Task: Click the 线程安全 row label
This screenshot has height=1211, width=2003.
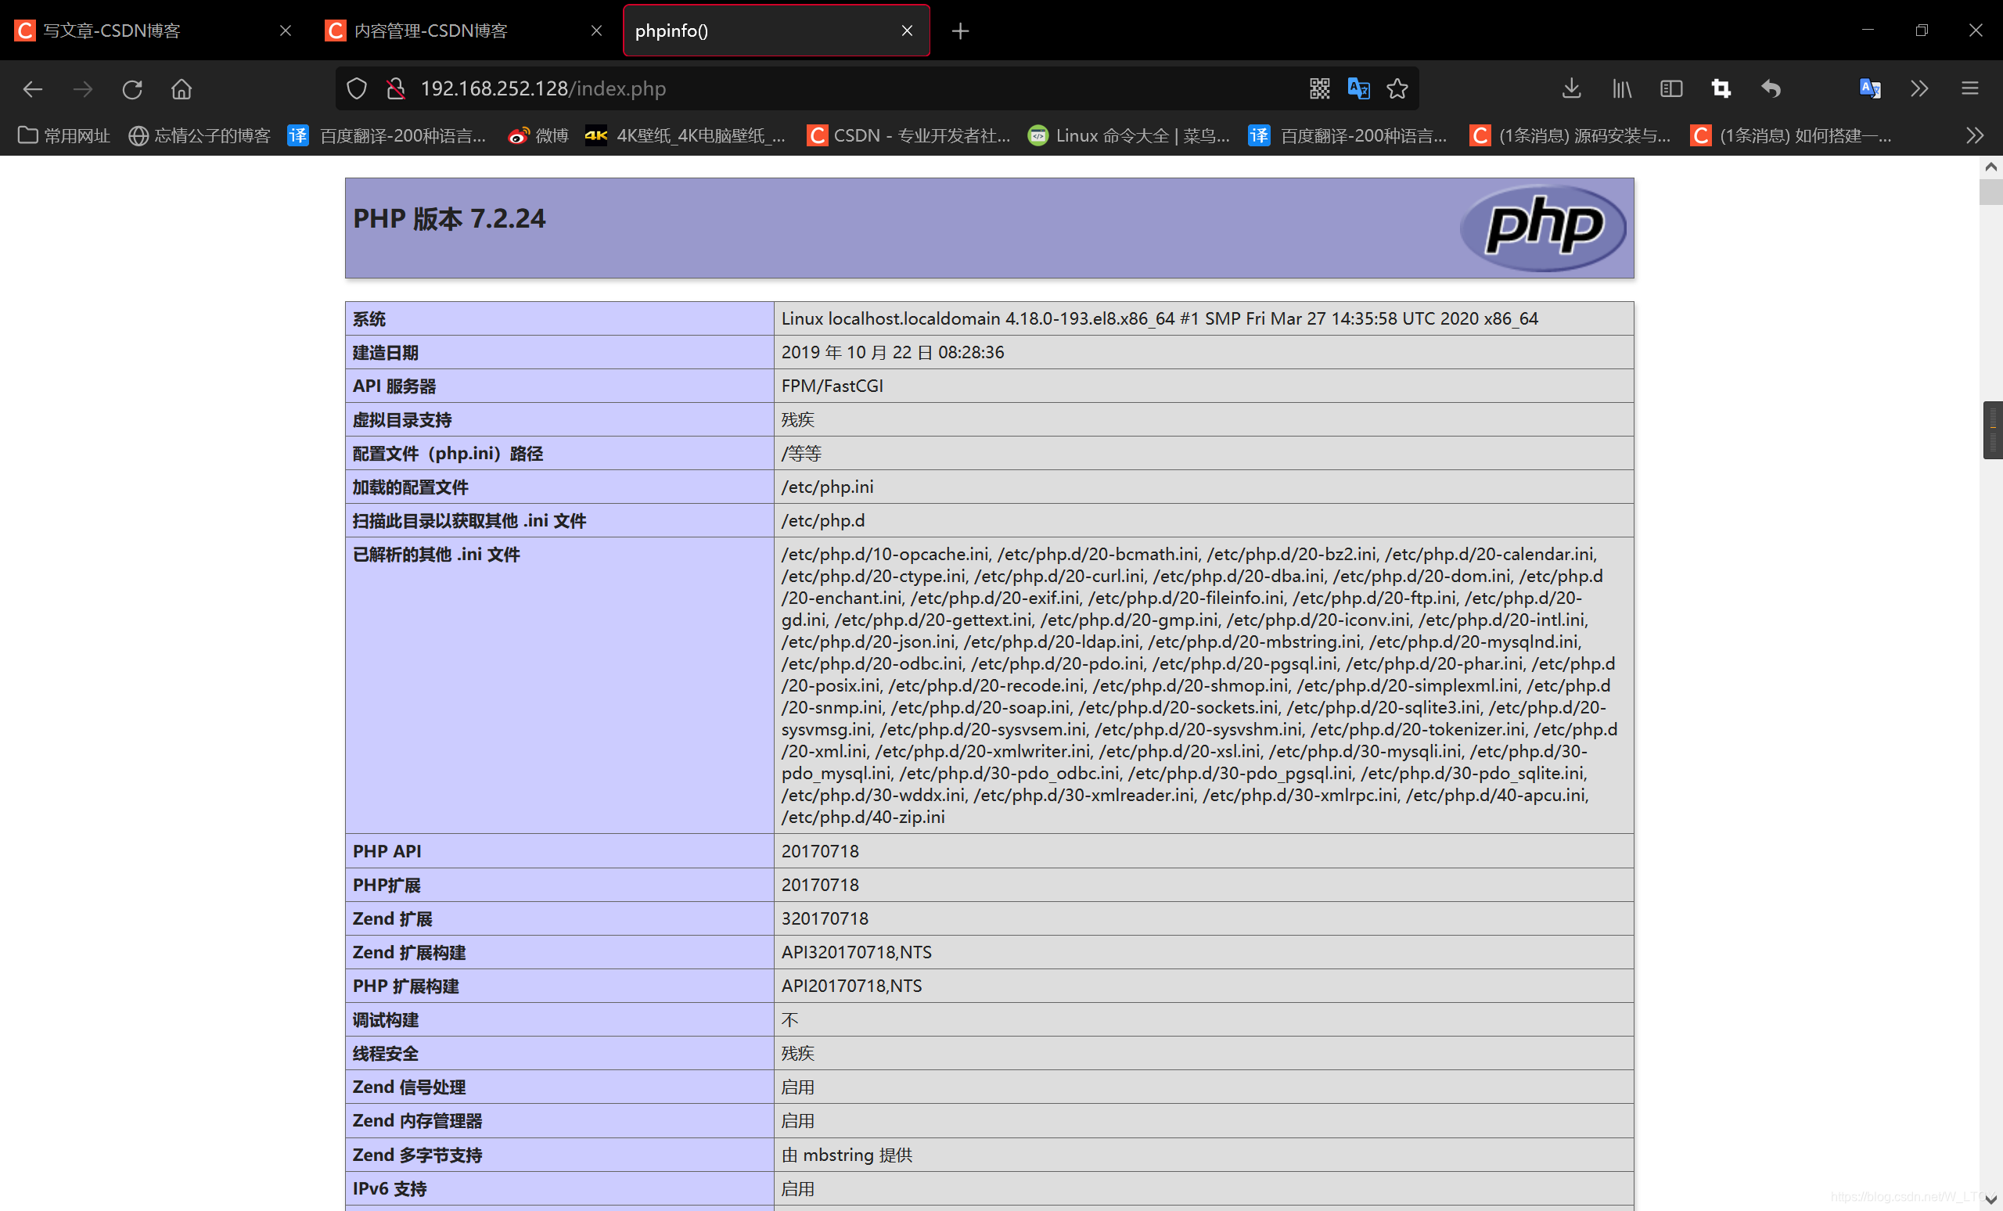Action: point(385,1053)
